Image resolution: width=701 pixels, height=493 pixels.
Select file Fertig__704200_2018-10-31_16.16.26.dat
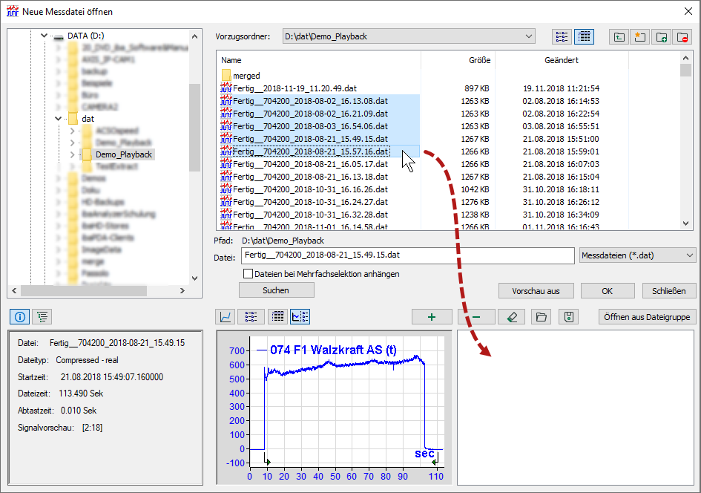click(x=310, y=189)
